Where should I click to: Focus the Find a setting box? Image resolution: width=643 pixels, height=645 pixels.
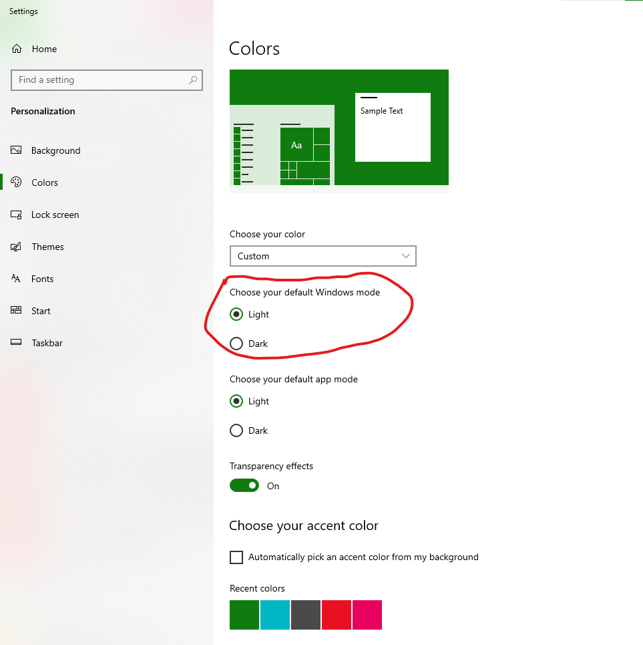[x=107, y=80]
